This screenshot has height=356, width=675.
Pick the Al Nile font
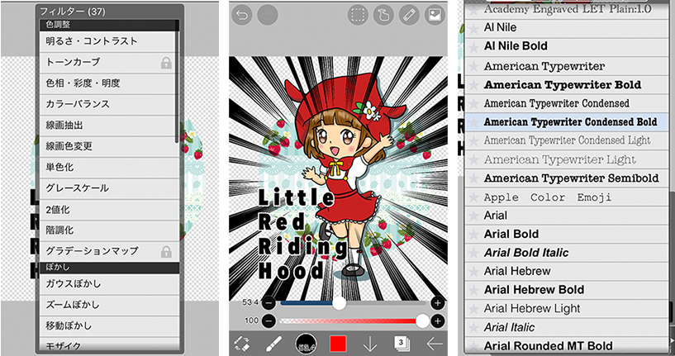567,27
